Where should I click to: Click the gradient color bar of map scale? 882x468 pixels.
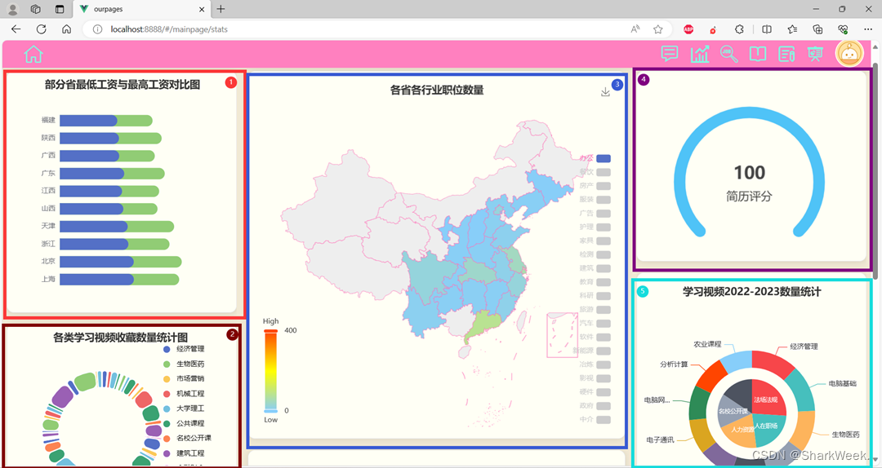click(270, 371)
